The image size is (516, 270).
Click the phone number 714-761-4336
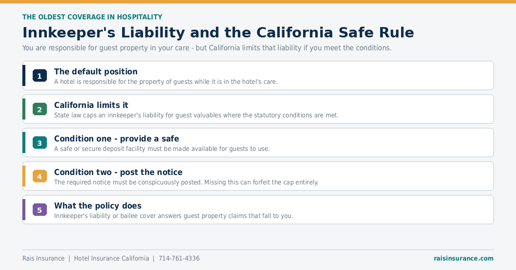point(179,258)
